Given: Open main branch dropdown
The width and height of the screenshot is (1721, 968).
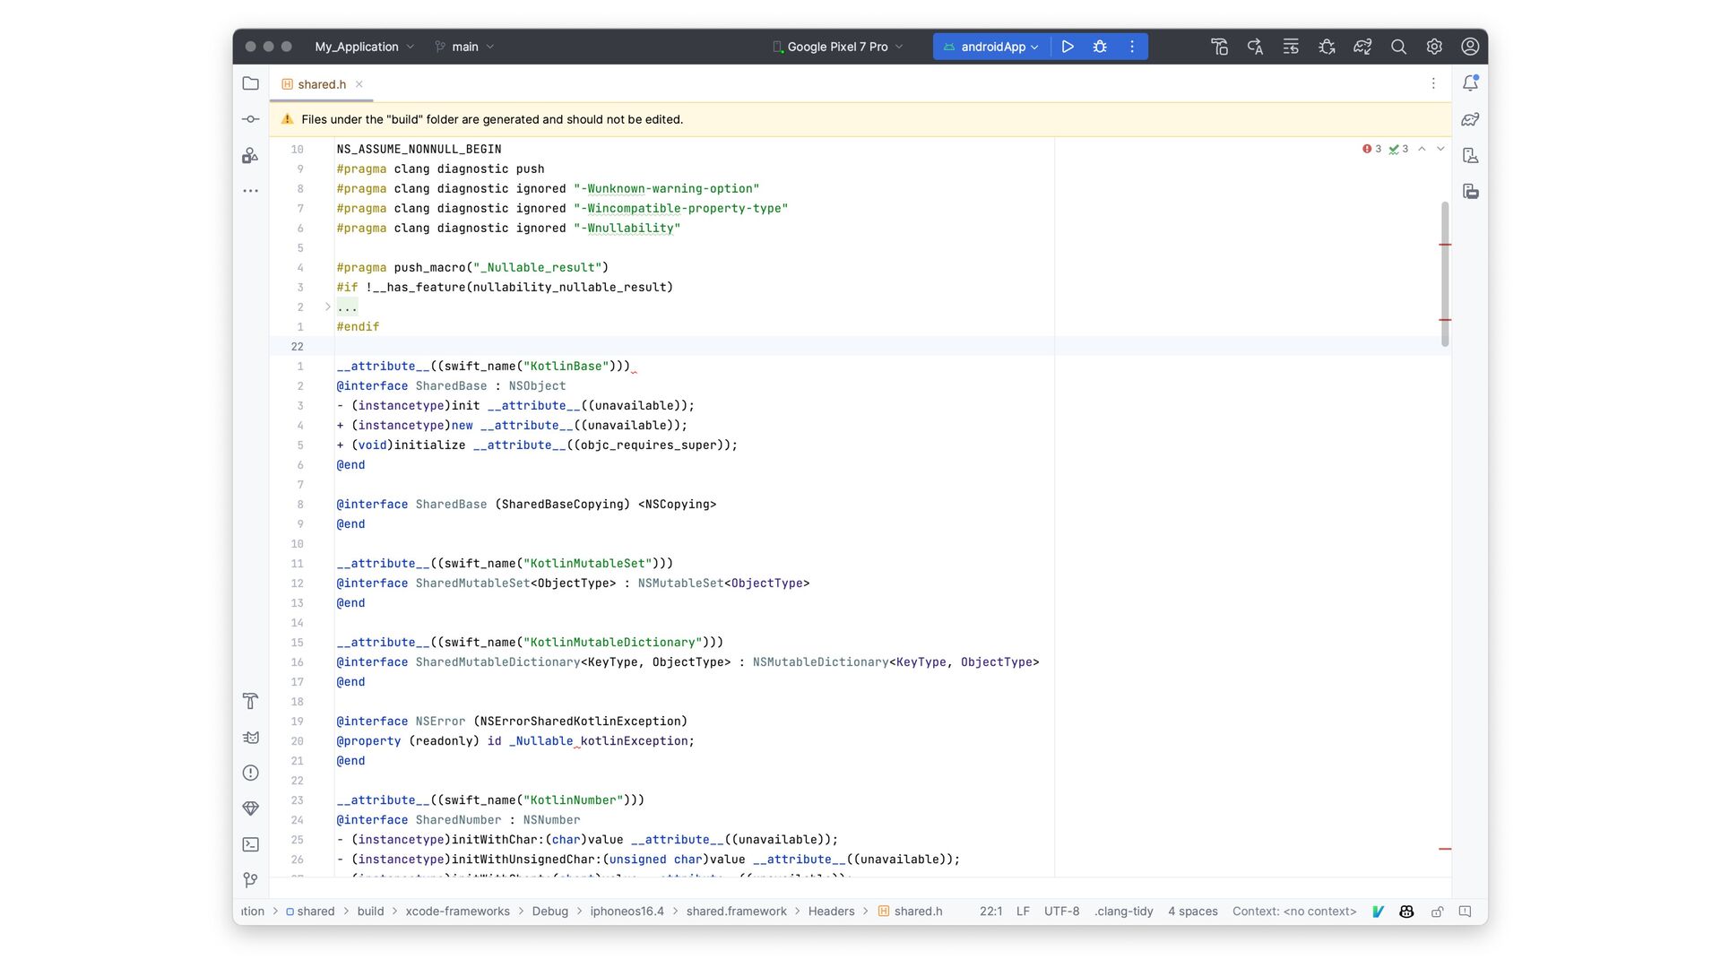Looking at the screenshot, I should pos(464,47).
